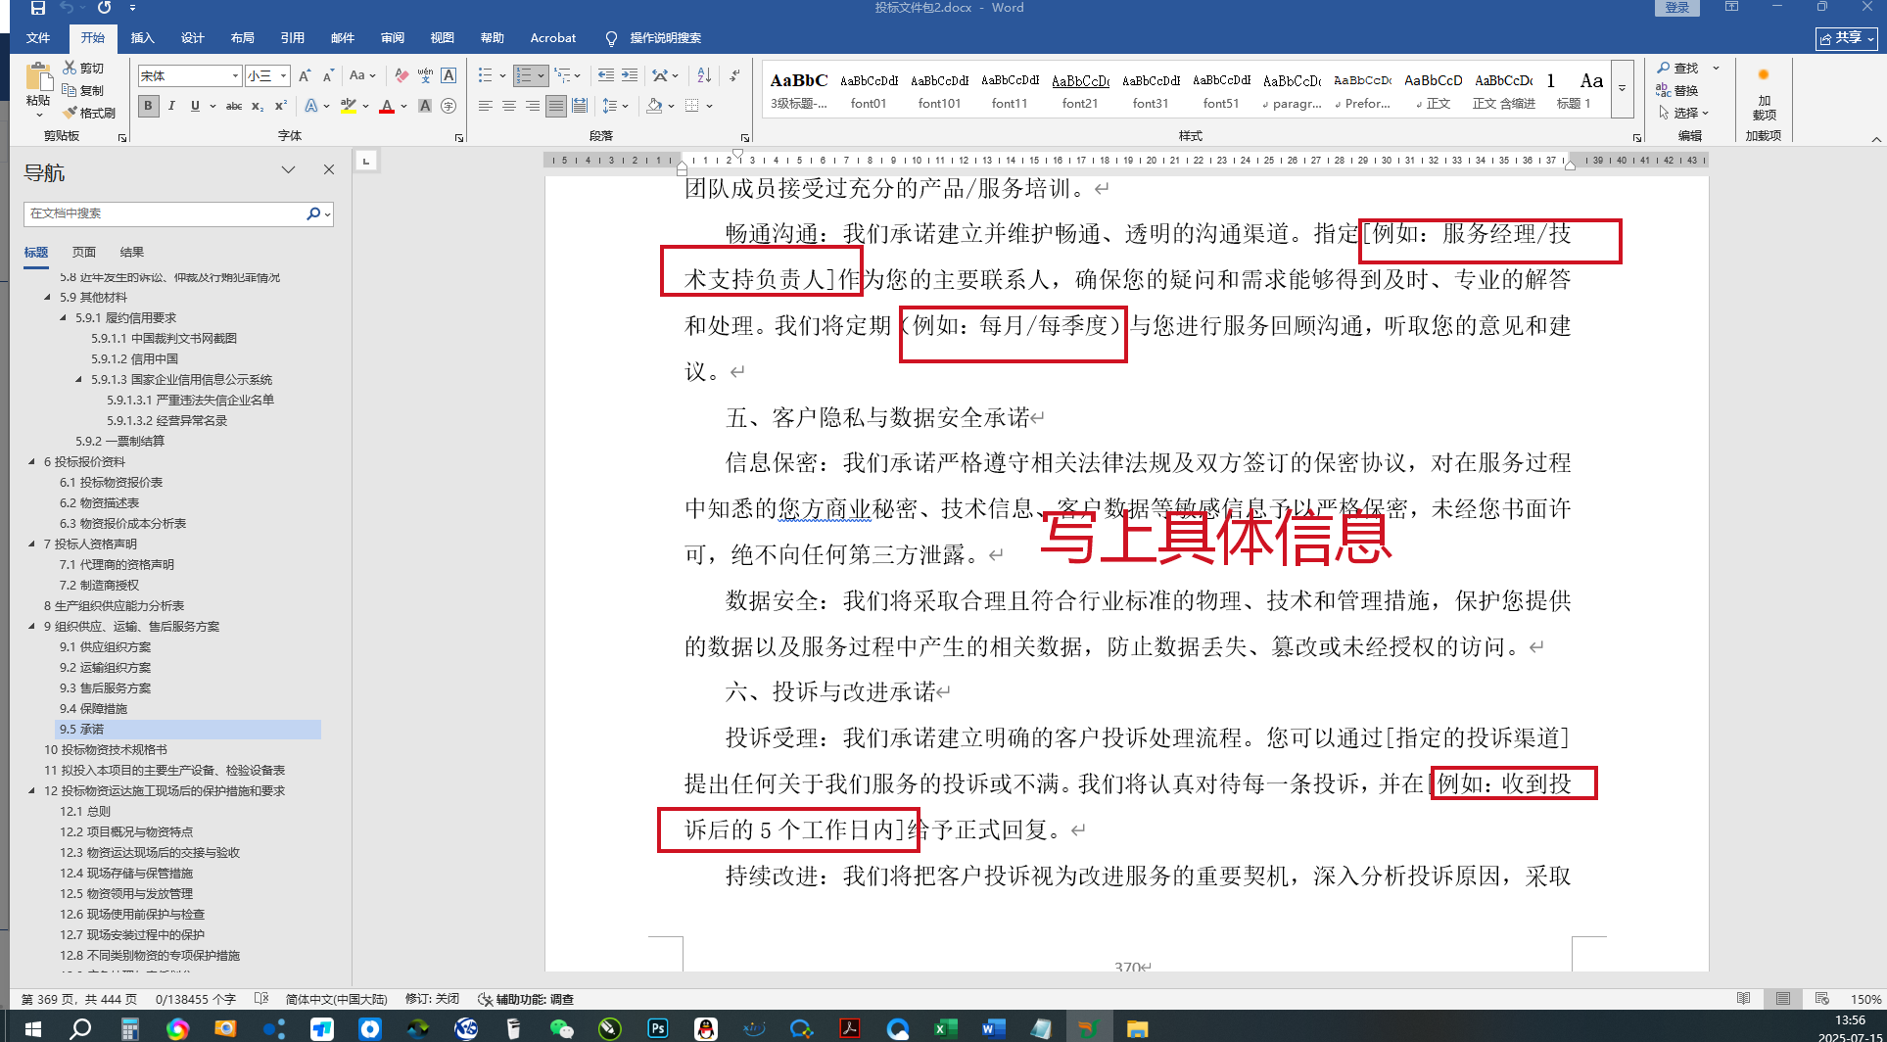Decrease font size with the shrink-font icon
1887x1042 pixels.
coord(328,75)
